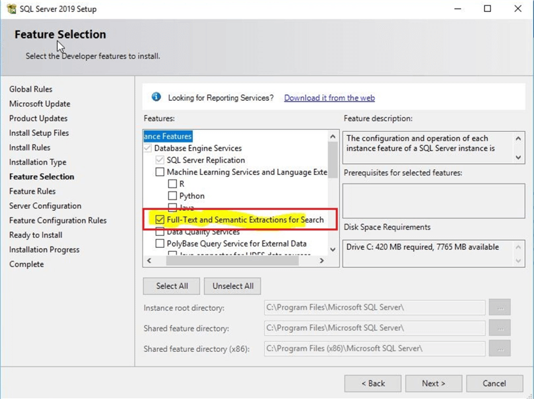Click the Unselect All button
Viewport: 534px width, 399px height.
pyautogui.click(x=232, y=286)
